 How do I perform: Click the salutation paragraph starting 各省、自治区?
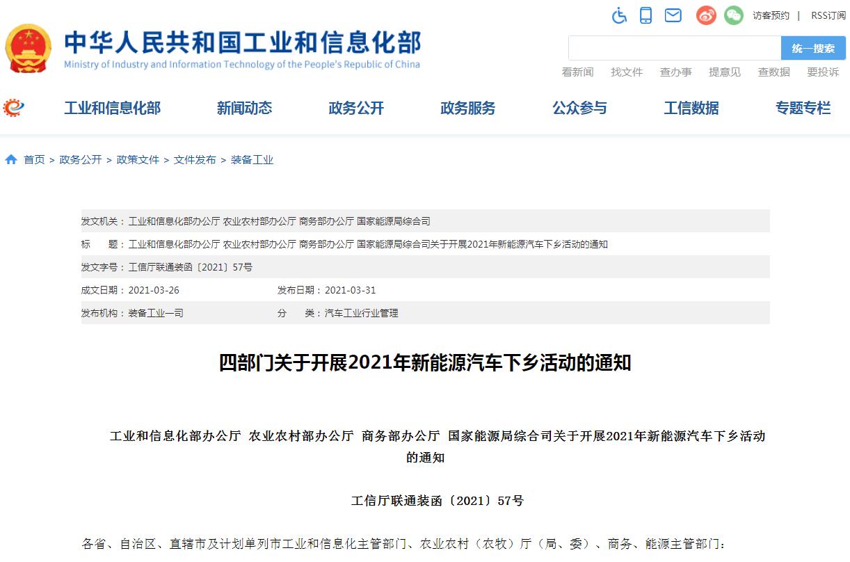403,543
